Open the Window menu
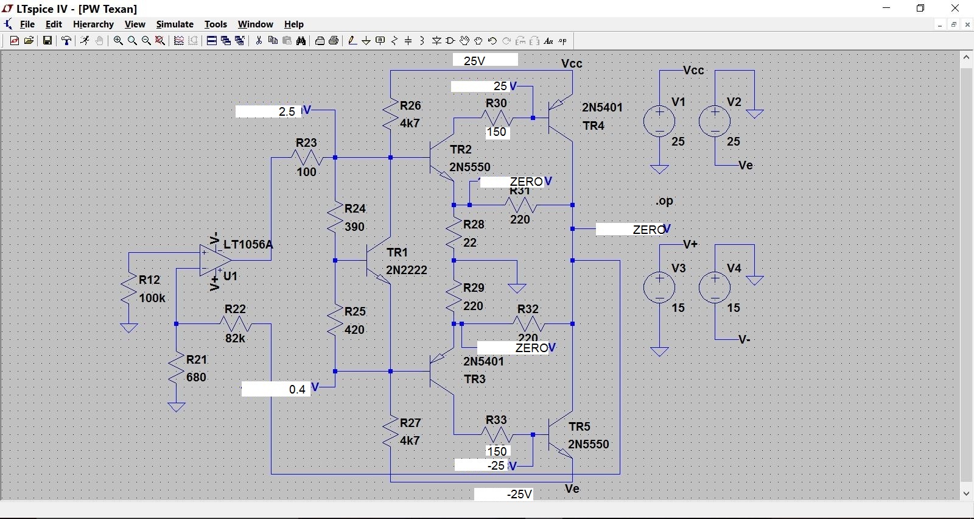974x519 pixels. pyautogui.click(x=255, y=24)
